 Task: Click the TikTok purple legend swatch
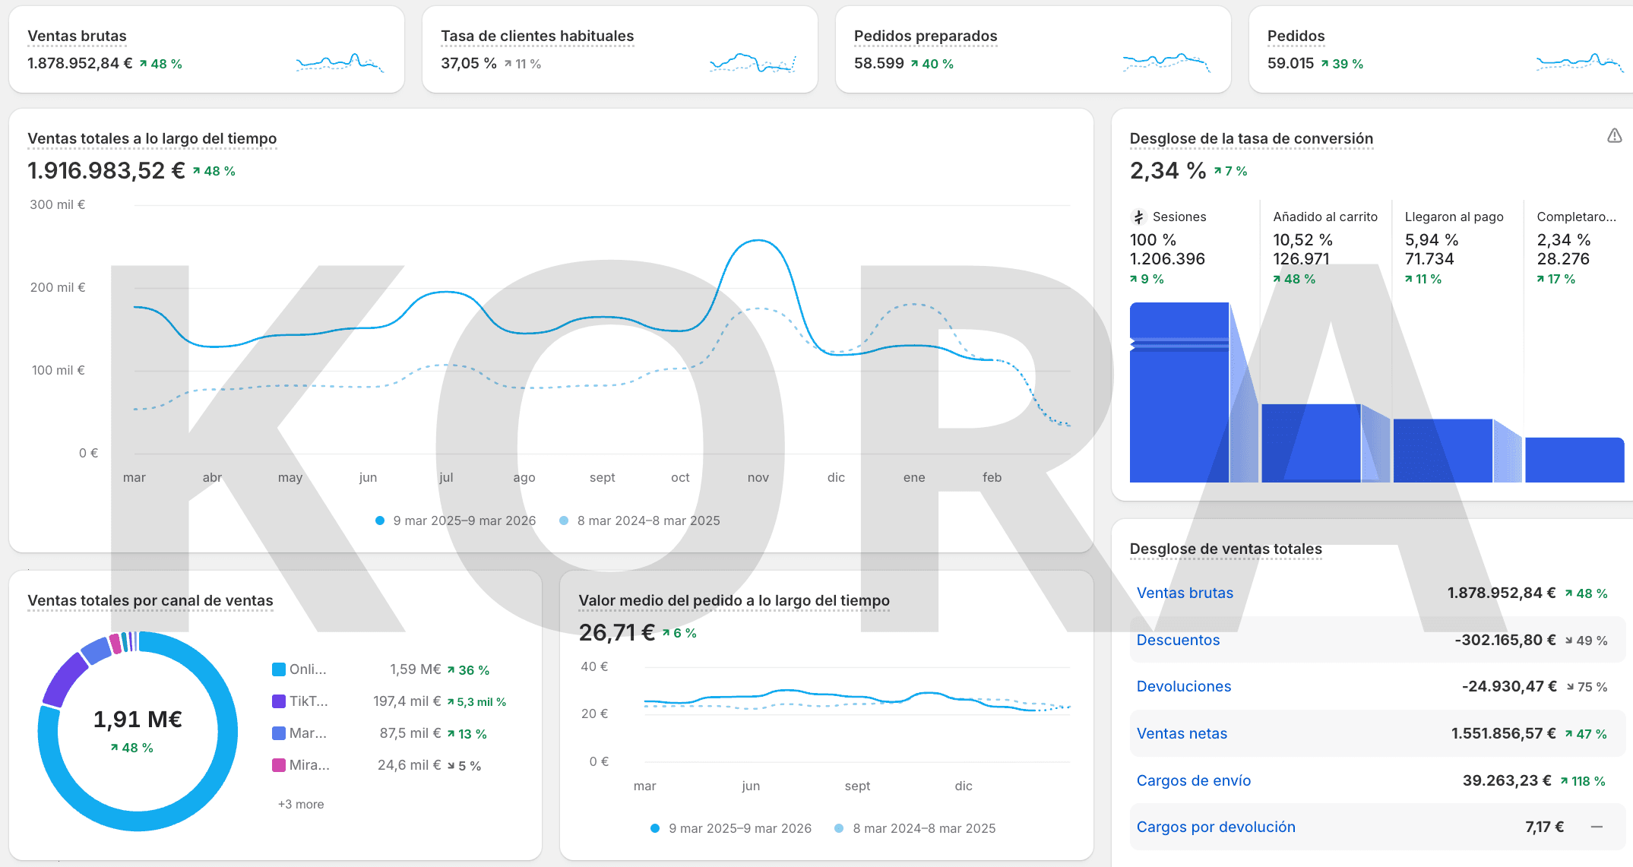[x=279, y=701]
